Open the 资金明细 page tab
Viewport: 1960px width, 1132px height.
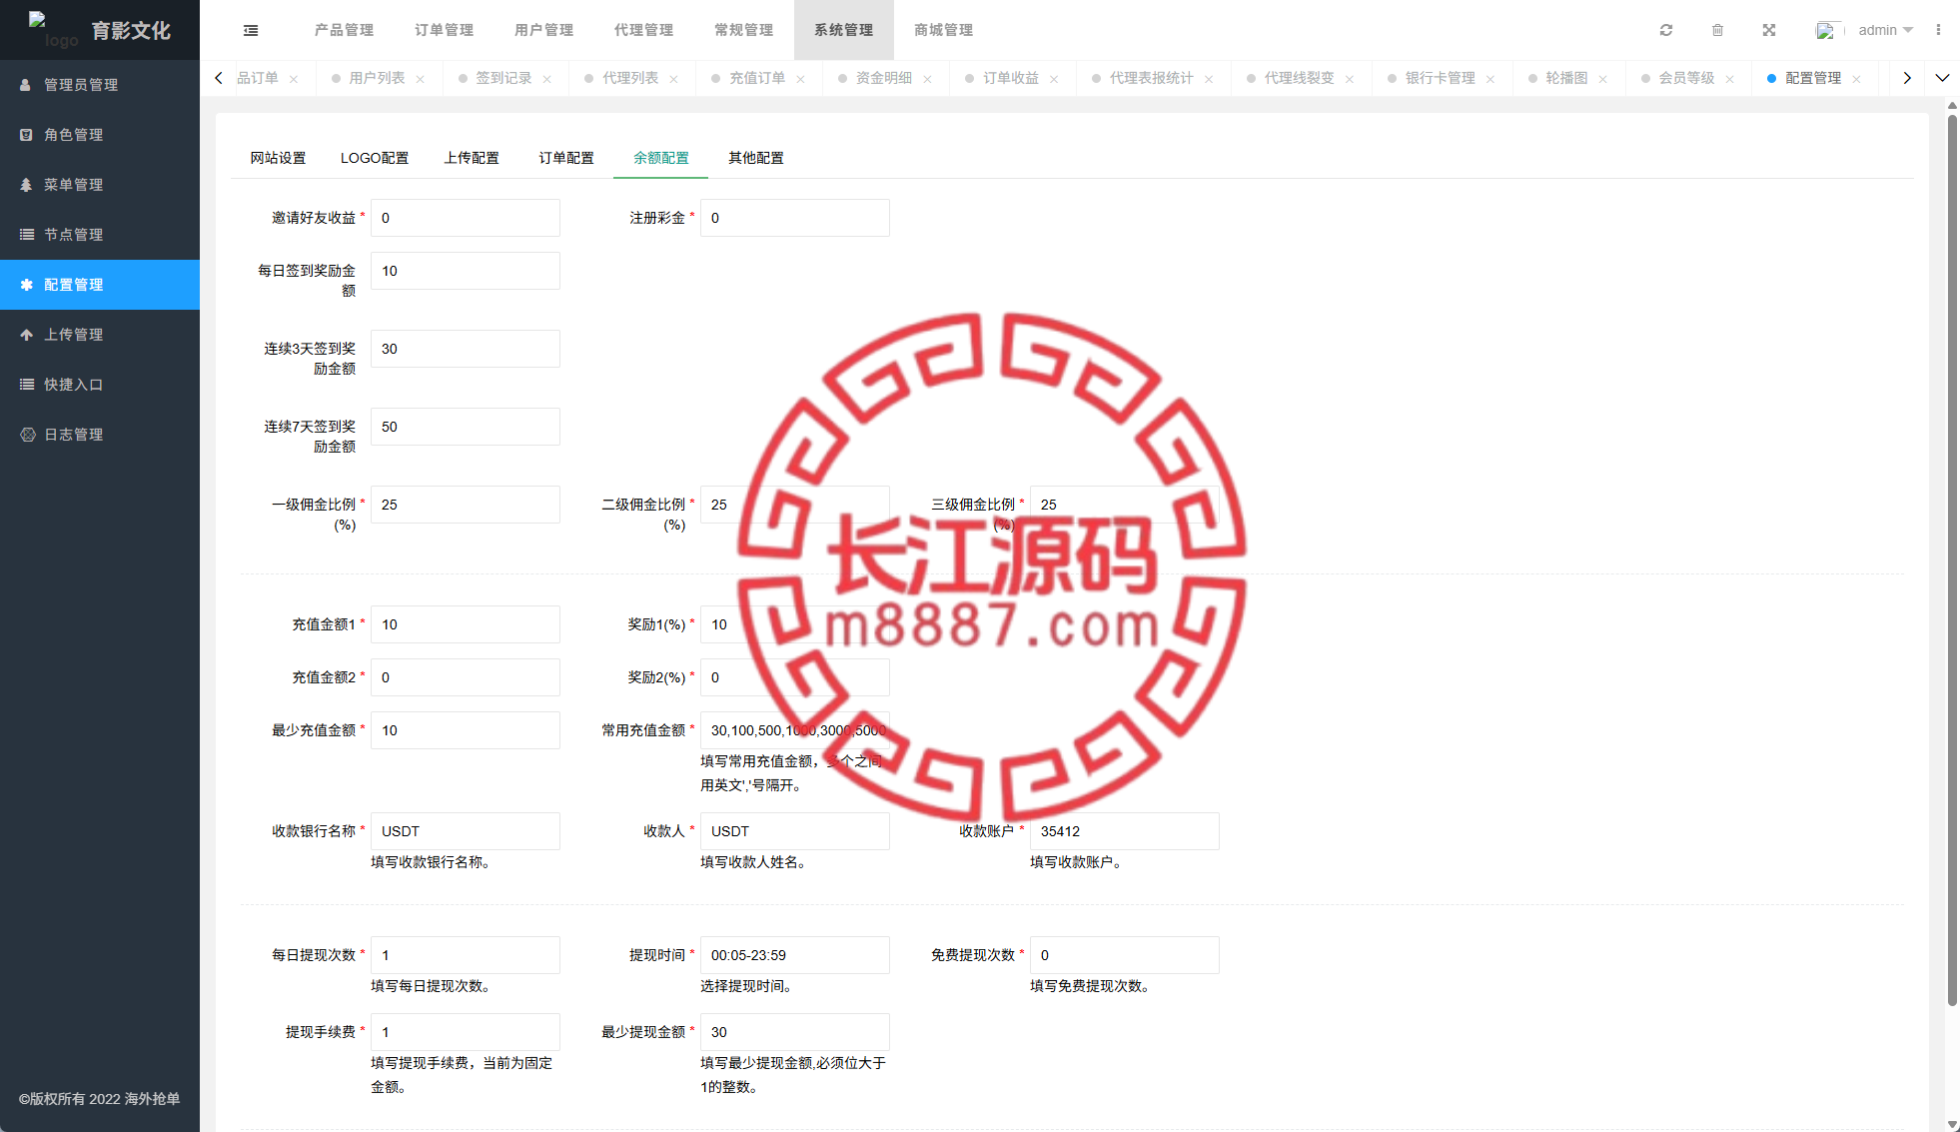click(x=884, y=78)
